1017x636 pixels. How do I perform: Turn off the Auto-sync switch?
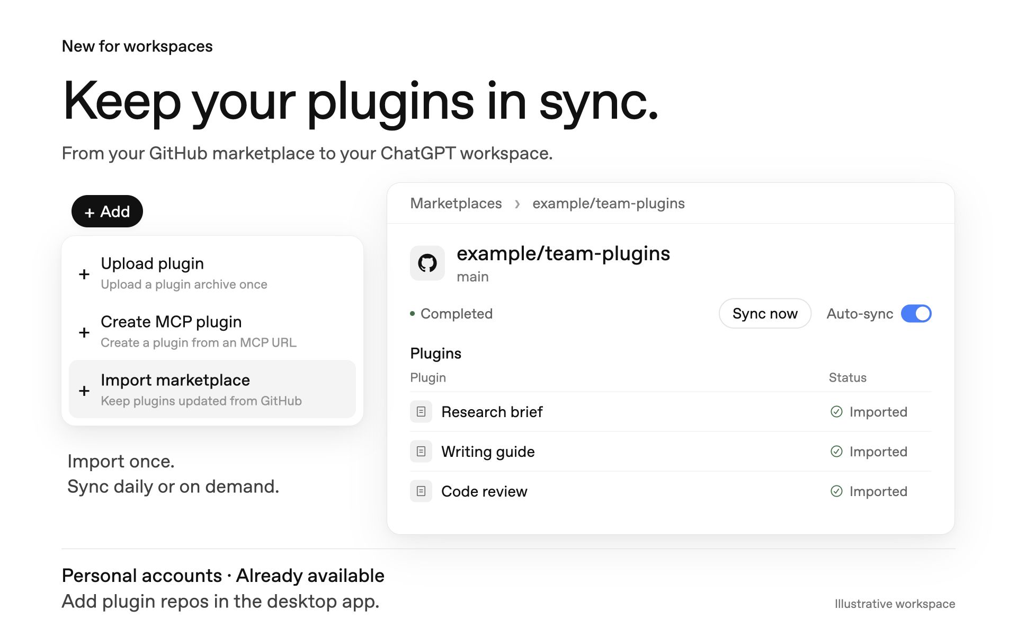pyautogui.click(x=916, y=314)
